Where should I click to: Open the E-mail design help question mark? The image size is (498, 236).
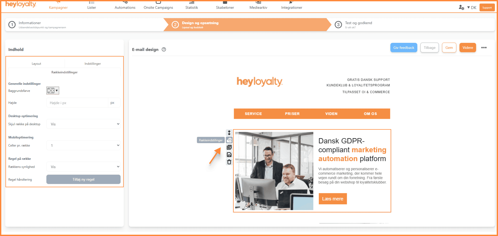pyautogui.click(x=164, y=50)
